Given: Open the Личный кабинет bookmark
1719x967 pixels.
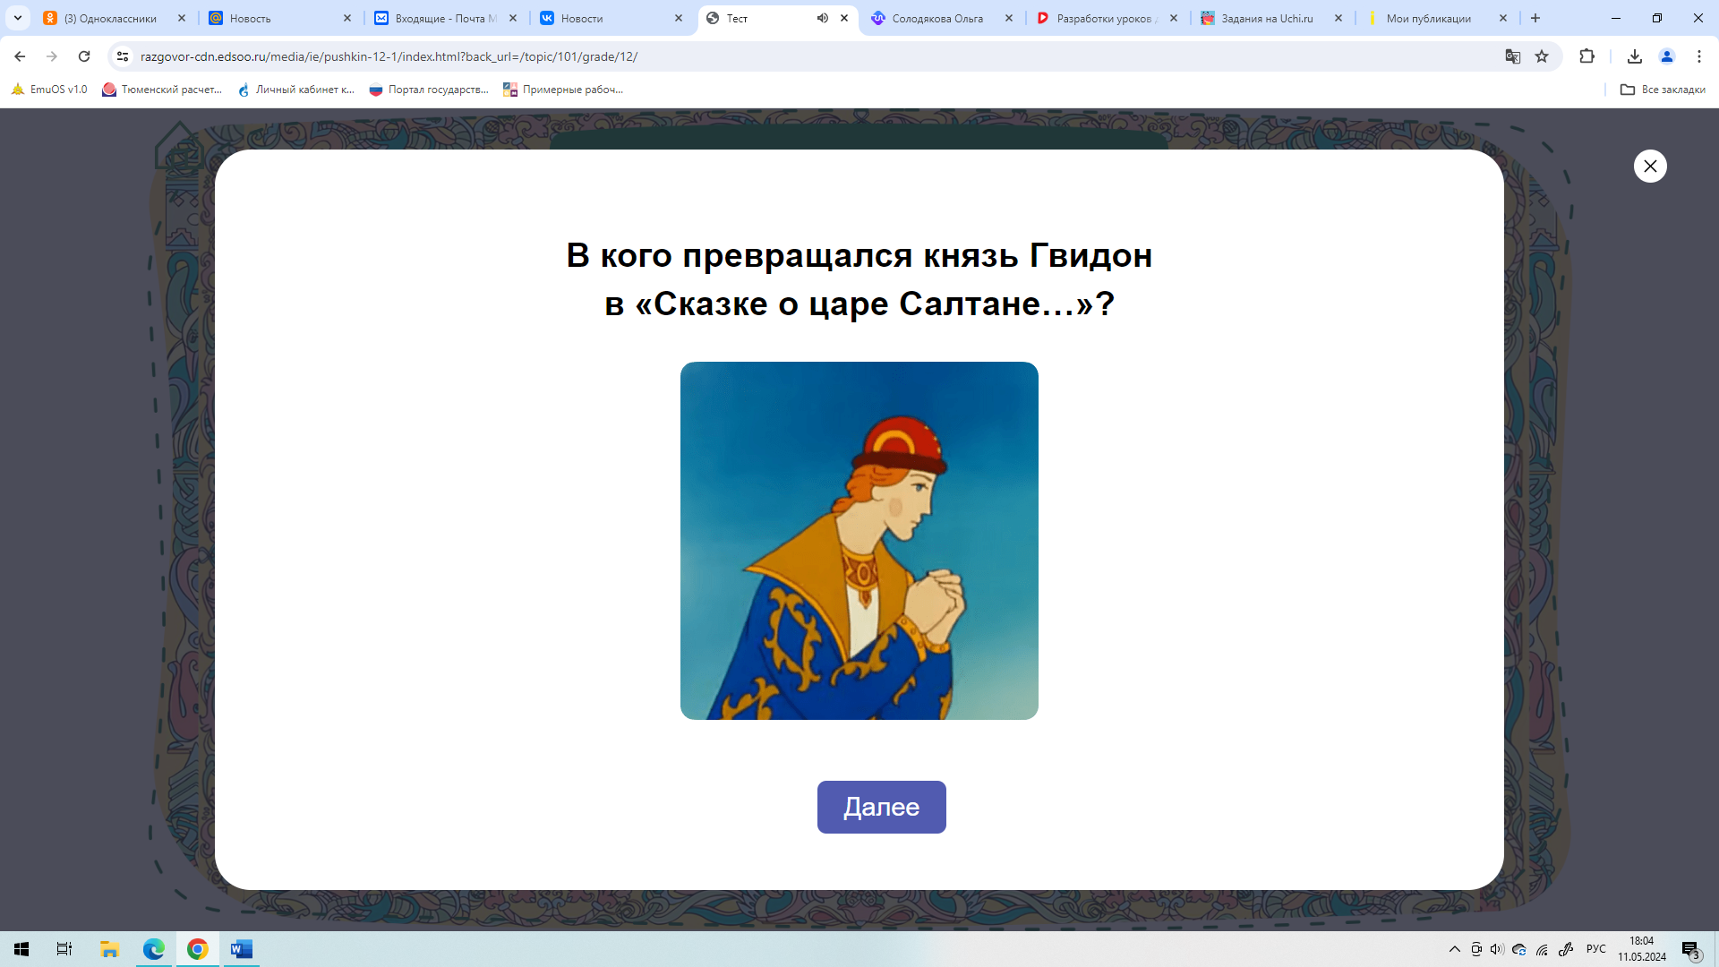Looking at the screenshot, I should click(296, 90).
